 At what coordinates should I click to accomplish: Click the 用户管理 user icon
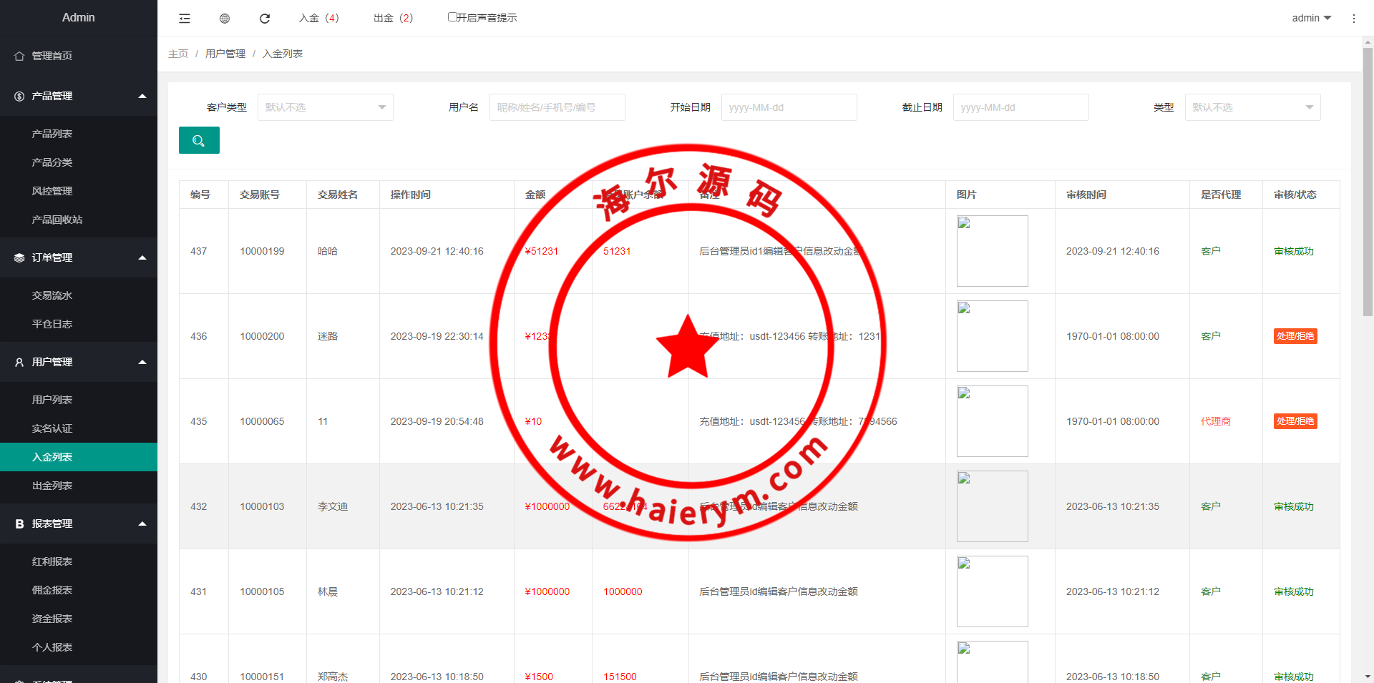19,363
